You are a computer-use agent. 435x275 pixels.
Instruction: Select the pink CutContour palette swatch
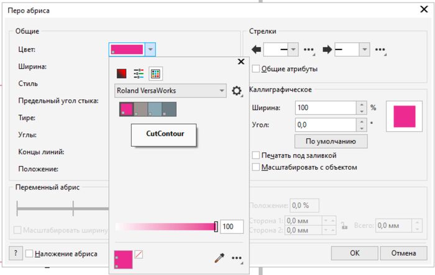126,110
